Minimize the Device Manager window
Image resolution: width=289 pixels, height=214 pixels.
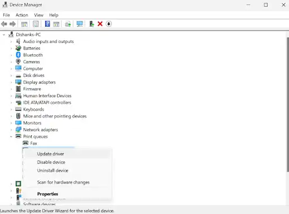[x=248, y=5]
